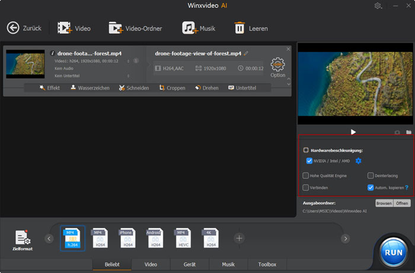This screenshot has width=415, height=273.
Task: Click the Video add icon
Action: click(x=65, y=28)
